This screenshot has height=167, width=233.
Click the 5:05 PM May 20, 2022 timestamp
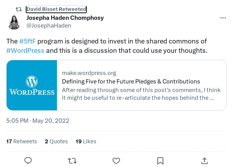click(x=38, y=121)
